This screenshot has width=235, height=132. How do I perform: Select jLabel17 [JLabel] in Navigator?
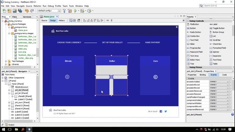25,99
